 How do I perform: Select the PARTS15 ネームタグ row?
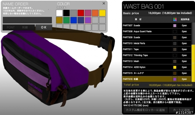[157, 73]
